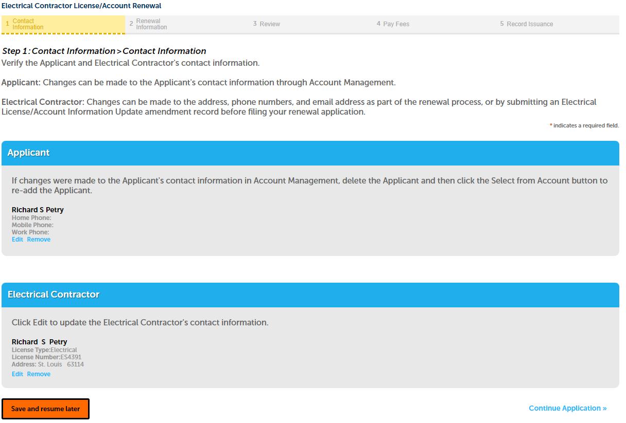
Task: Edit the Applicant contact information
Action: coord(18,240)
